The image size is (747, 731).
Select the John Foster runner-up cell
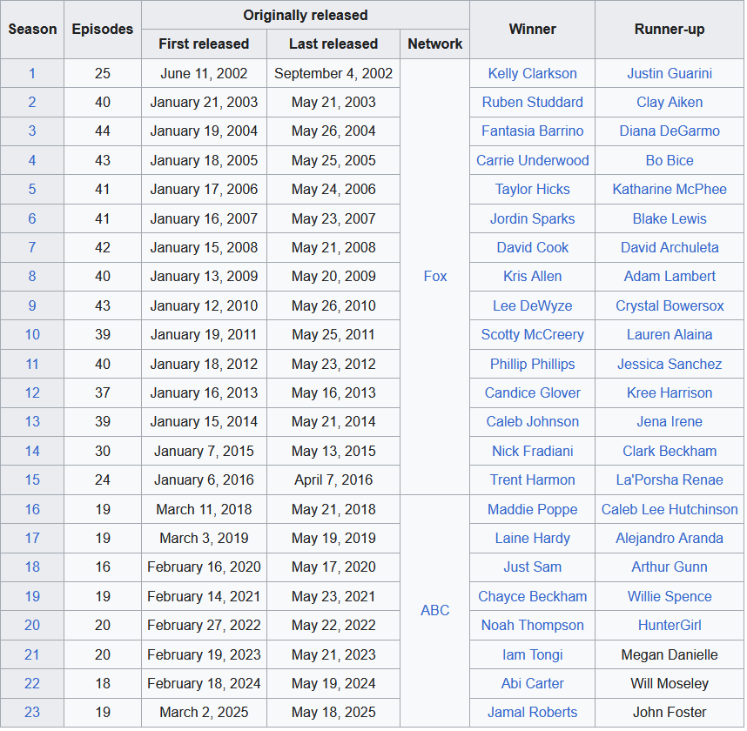pos(670,712)
